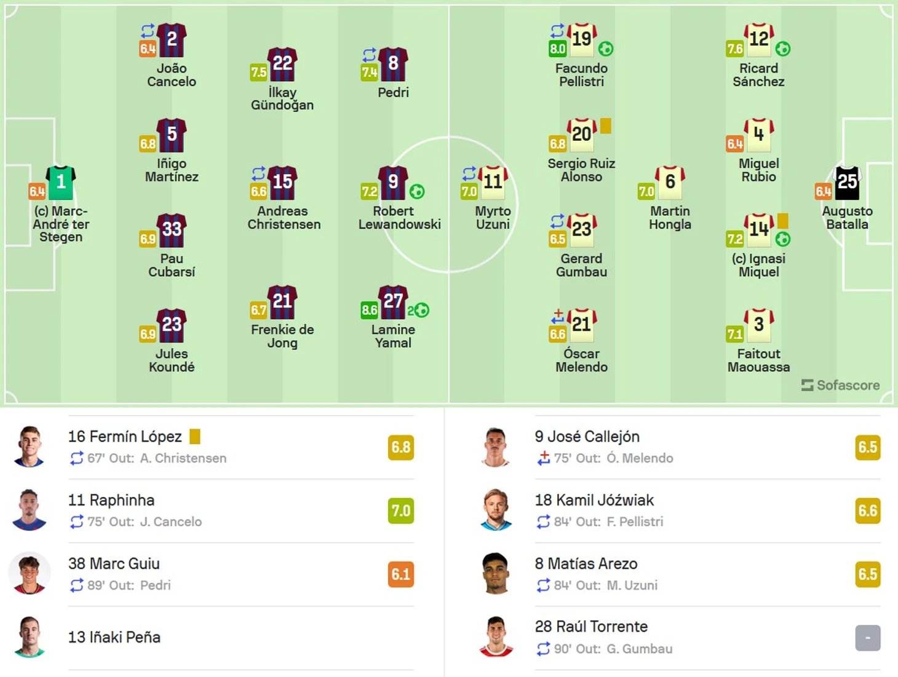Viewport: 898px width, 677px height.
Task: Click Raúl Torrente's empty rating badge
Action: coord(867,638)
